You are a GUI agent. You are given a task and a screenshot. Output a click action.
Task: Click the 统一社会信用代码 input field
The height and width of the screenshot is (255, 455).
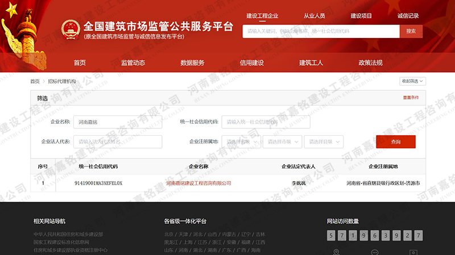pyautogui.click(x=266, y=122)
